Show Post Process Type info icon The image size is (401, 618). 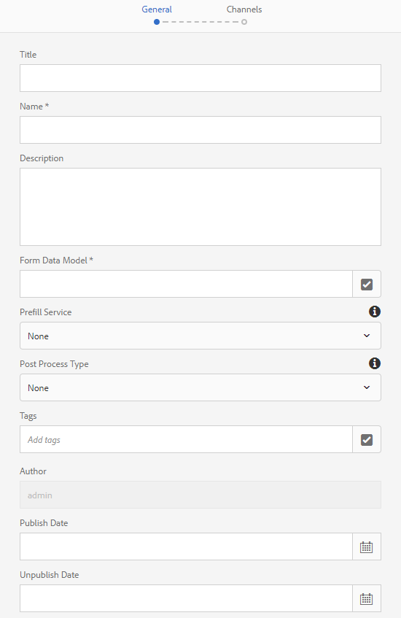click(375, 363)
